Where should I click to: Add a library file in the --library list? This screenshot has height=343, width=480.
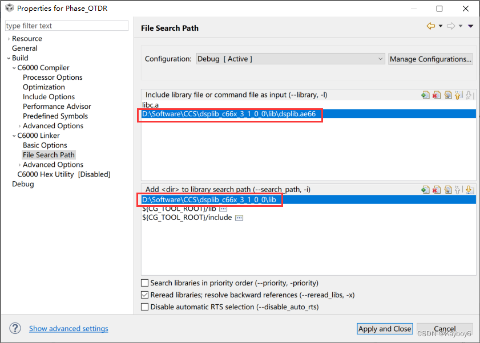425,95
